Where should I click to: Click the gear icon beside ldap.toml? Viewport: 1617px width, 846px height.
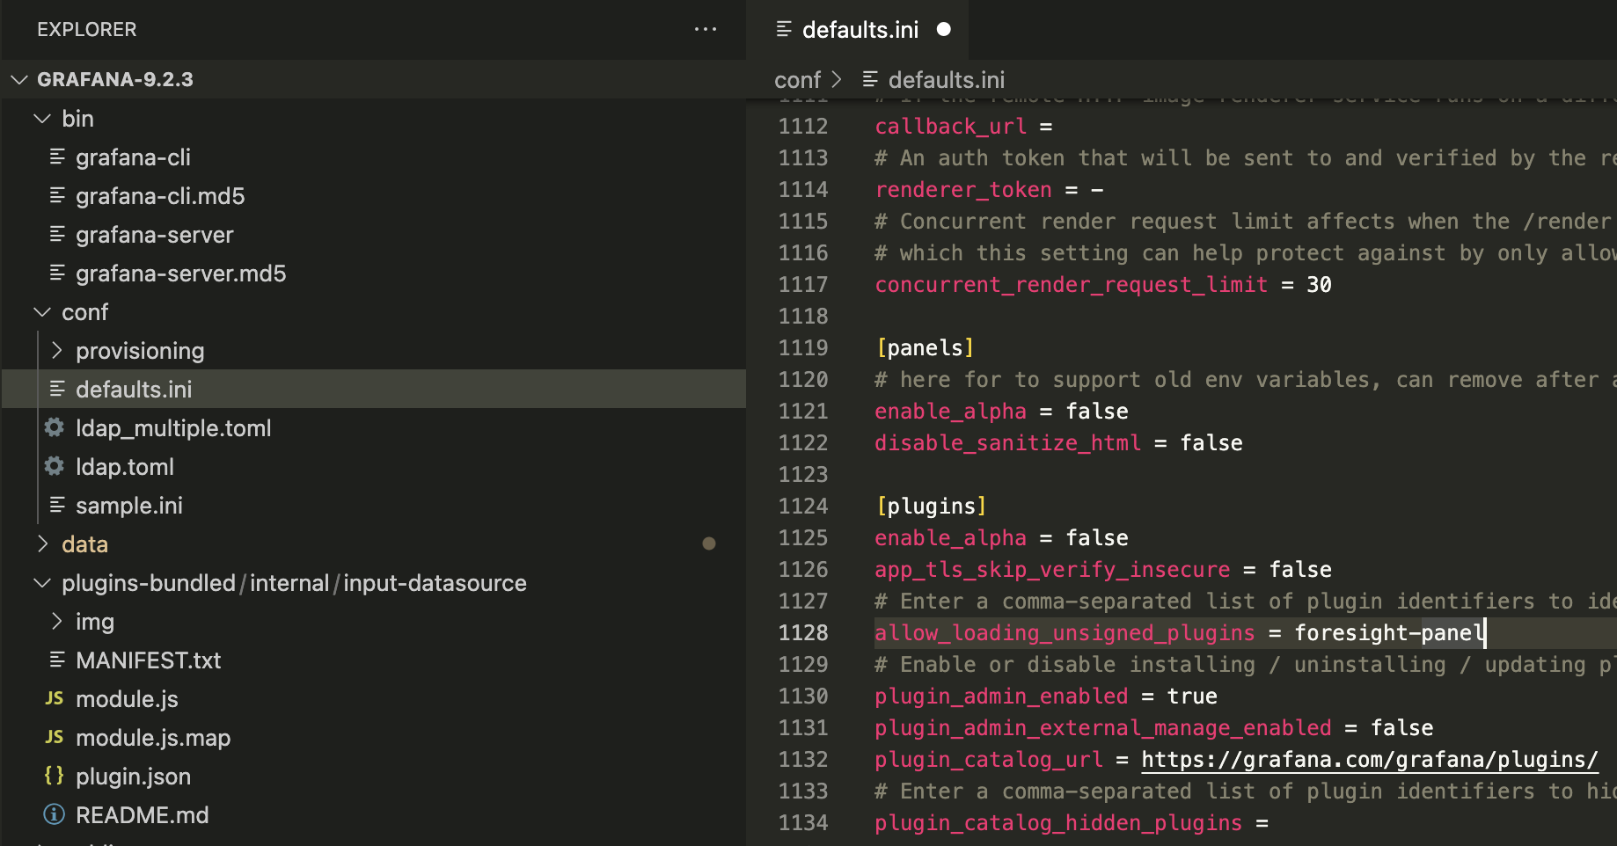55,466
